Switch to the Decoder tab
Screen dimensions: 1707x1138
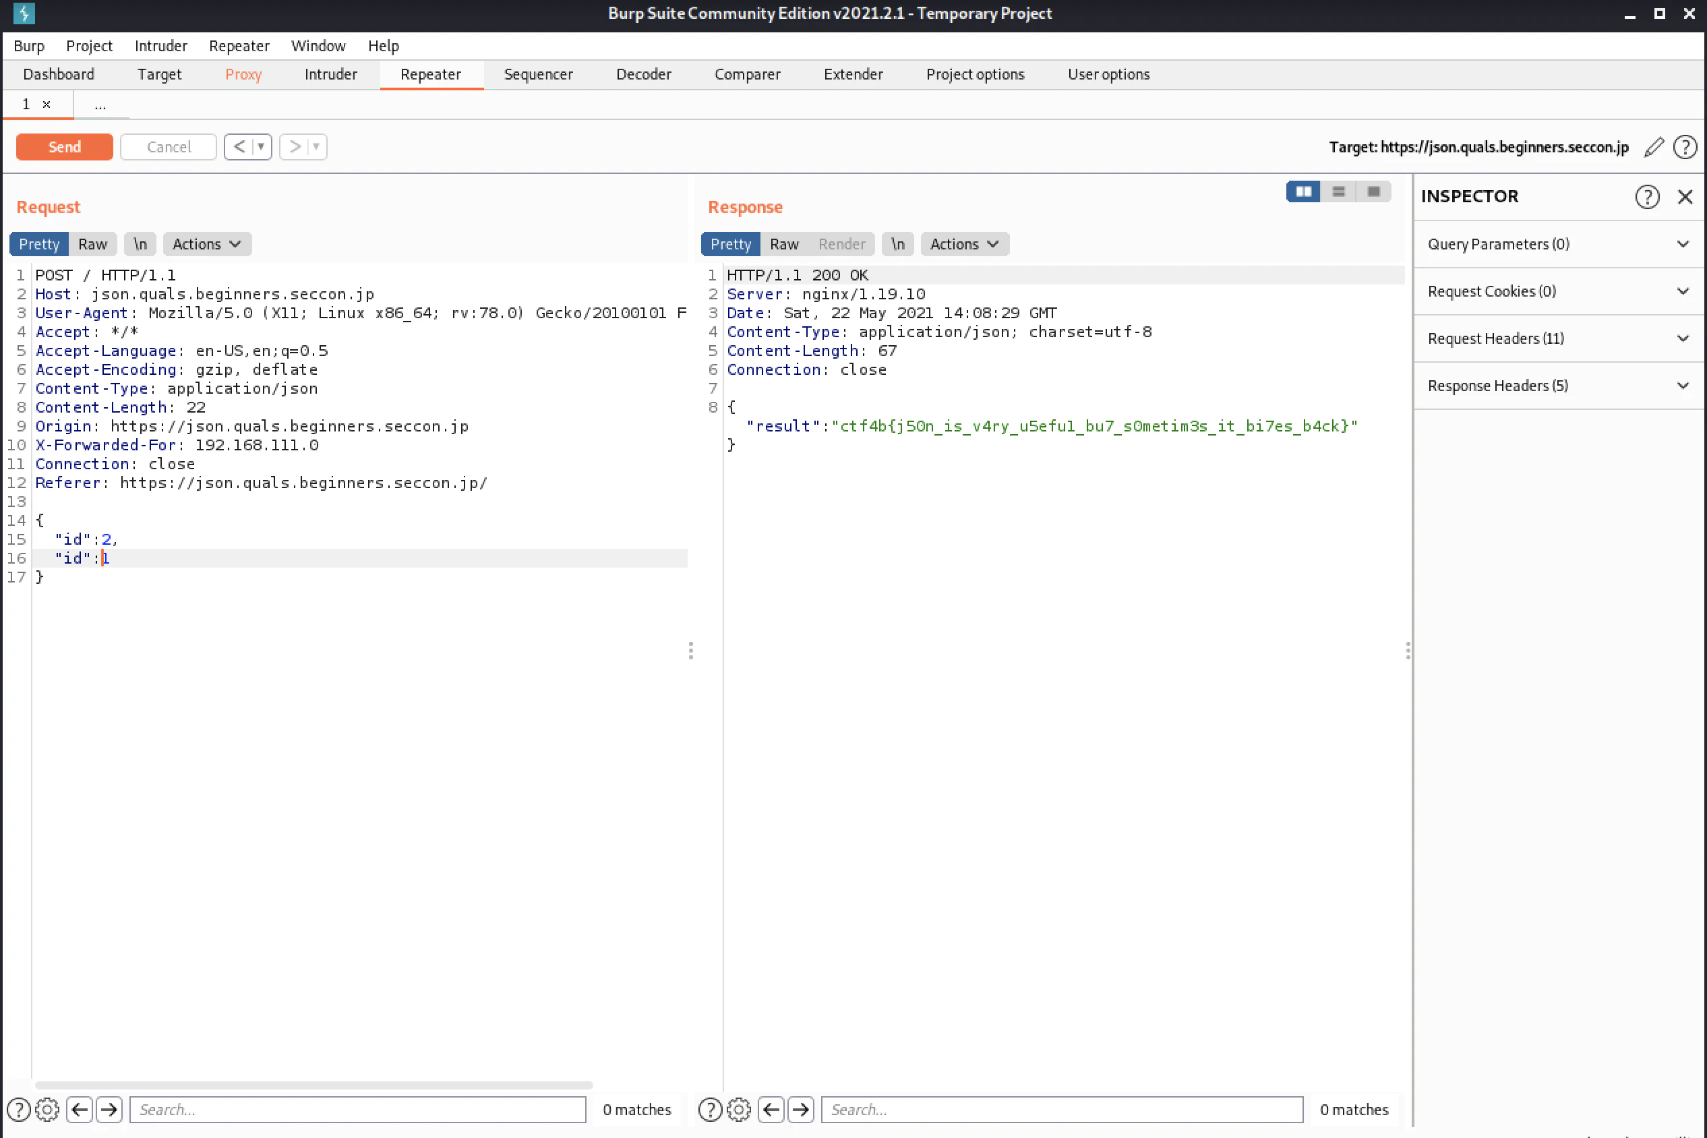pyautogui.click(x=644, y=75)
